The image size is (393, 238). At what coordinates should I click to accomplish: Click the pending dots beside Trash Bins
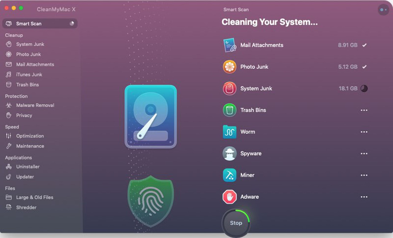364,110
